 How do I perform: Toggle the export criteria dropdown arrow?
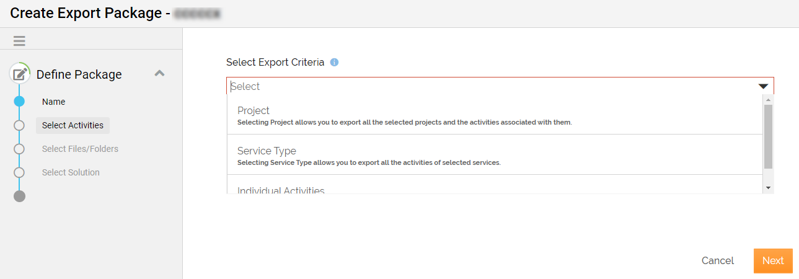[x=762, y=86]
